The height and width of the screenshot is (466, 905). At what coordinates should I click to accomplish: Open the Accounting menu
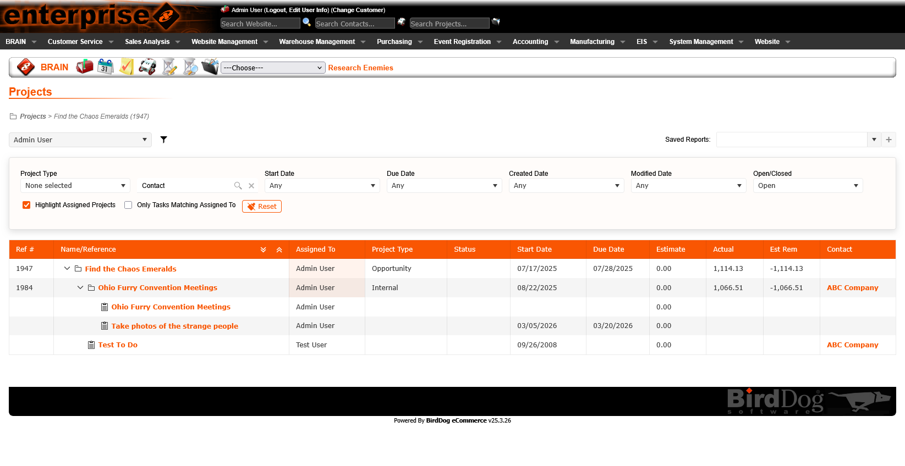(535, 42)
